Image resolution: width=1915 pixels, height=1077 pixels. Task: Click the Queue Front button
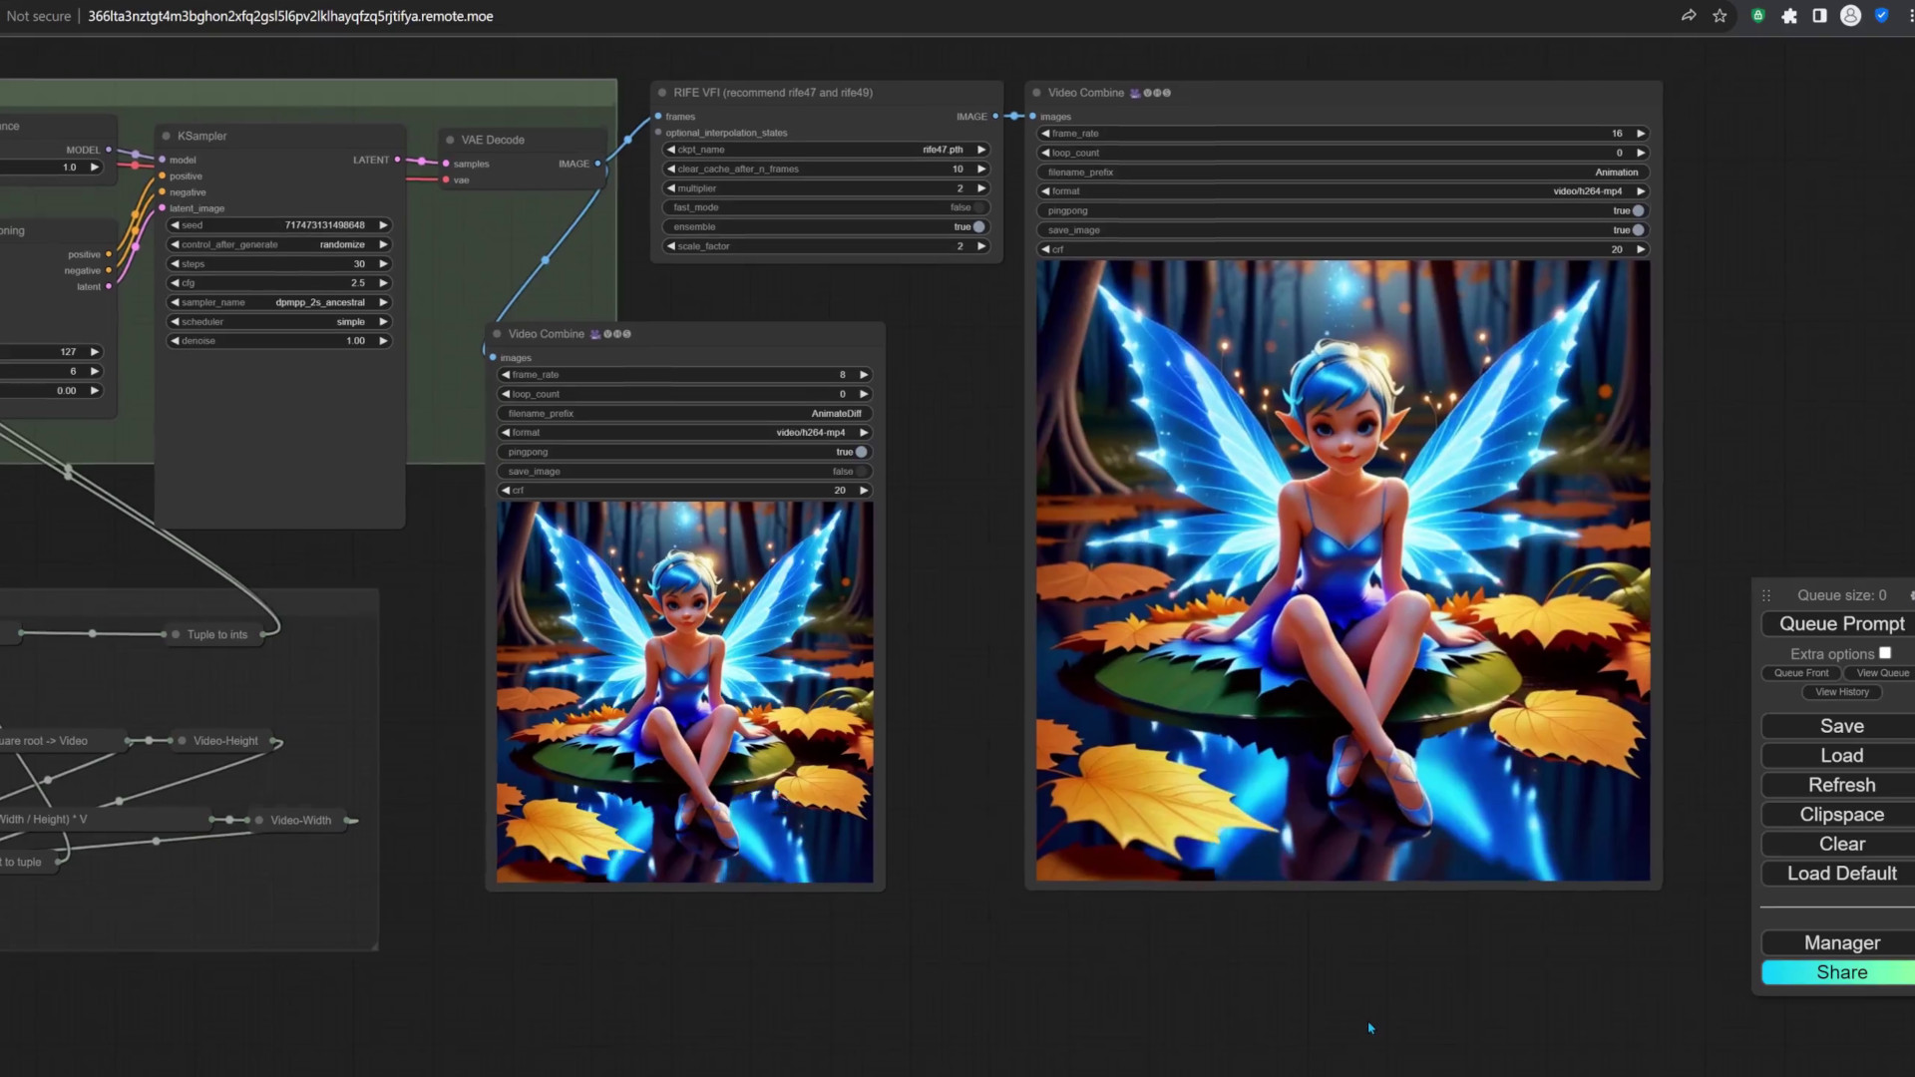coord(1801,673)
